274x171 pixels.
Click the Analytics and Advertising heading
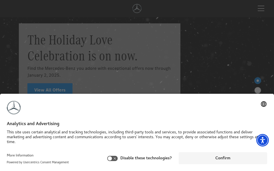33,124
